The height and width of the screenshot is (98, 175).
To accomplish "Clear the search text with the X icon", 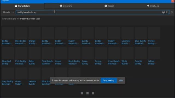I will pyautogui.click(x=164, y=12).
